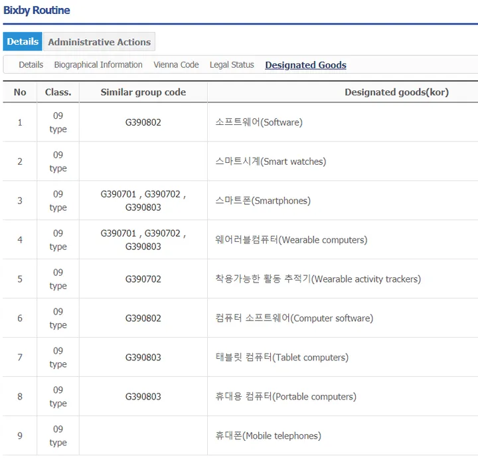Select the Software goods entry

point(259,122)
